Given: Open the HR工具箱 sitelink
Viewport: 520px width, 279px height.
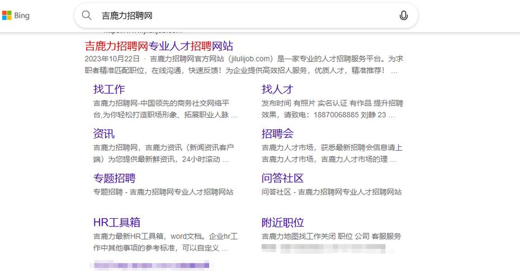Looking at the screenshot, I should pos(117,223).
